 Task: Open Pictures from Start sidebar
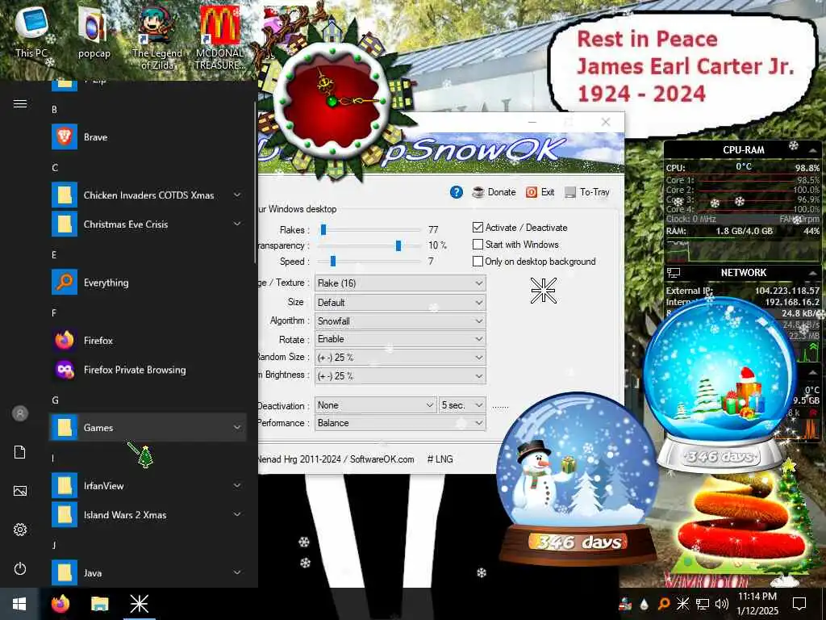tap(20, 491)
